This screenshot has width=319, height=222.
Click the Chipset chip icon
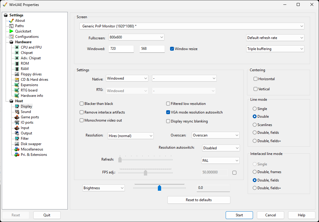(x=17, y=53)
